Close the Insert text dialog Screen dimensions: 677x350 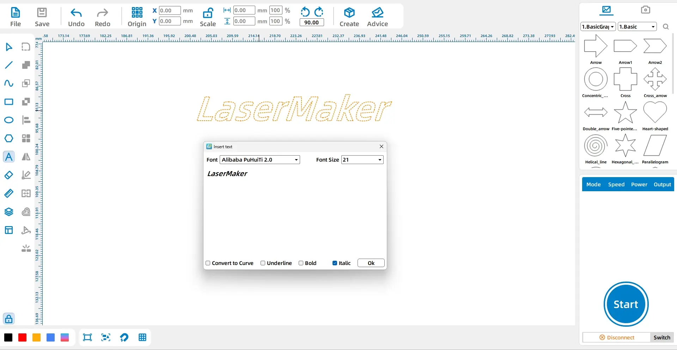382,146
